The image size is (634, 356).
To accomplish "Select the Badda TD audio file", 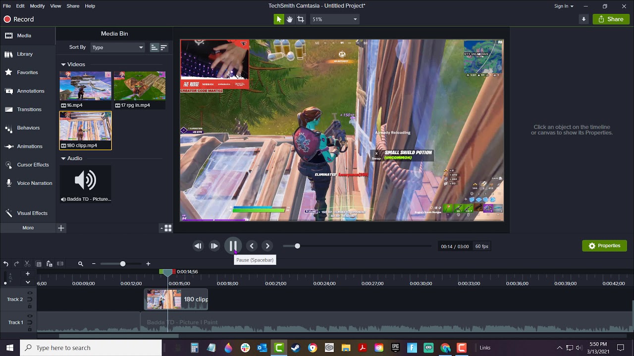I will 85,184.
